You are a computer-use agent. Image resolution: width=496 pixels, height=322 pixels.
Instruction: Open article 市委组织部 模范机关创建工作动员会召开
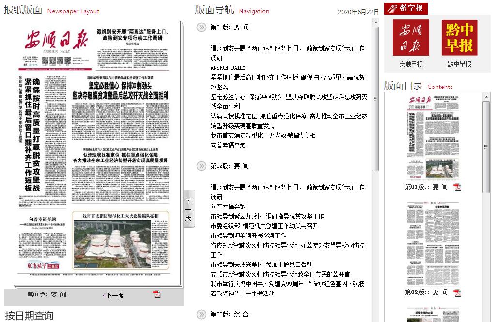point(264,226)
